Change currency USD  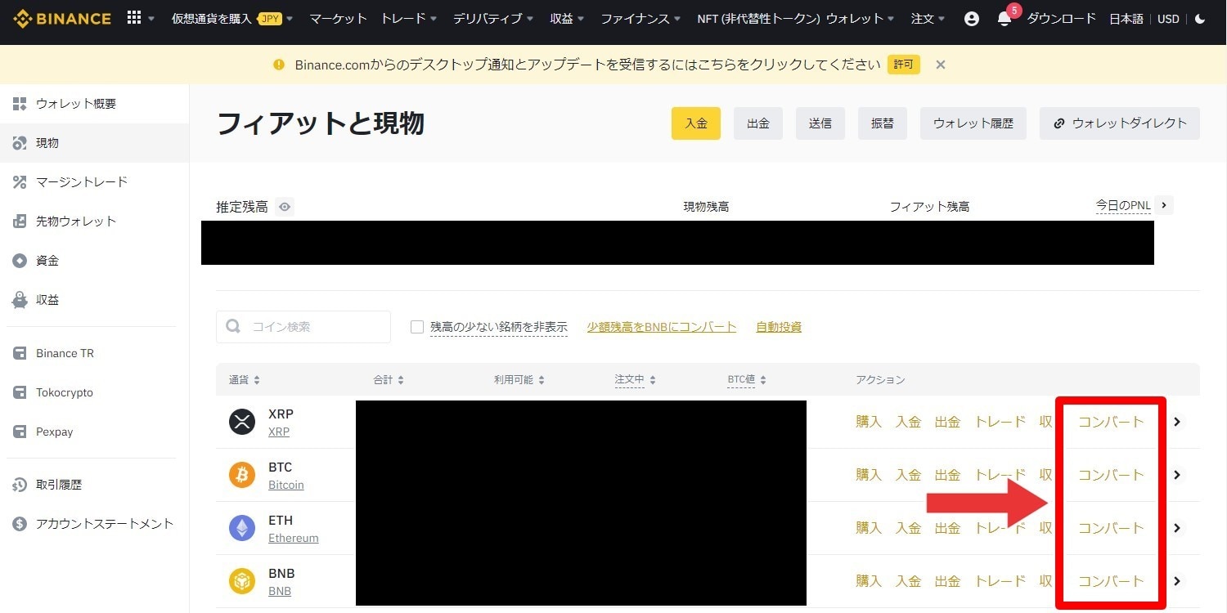1168,18
